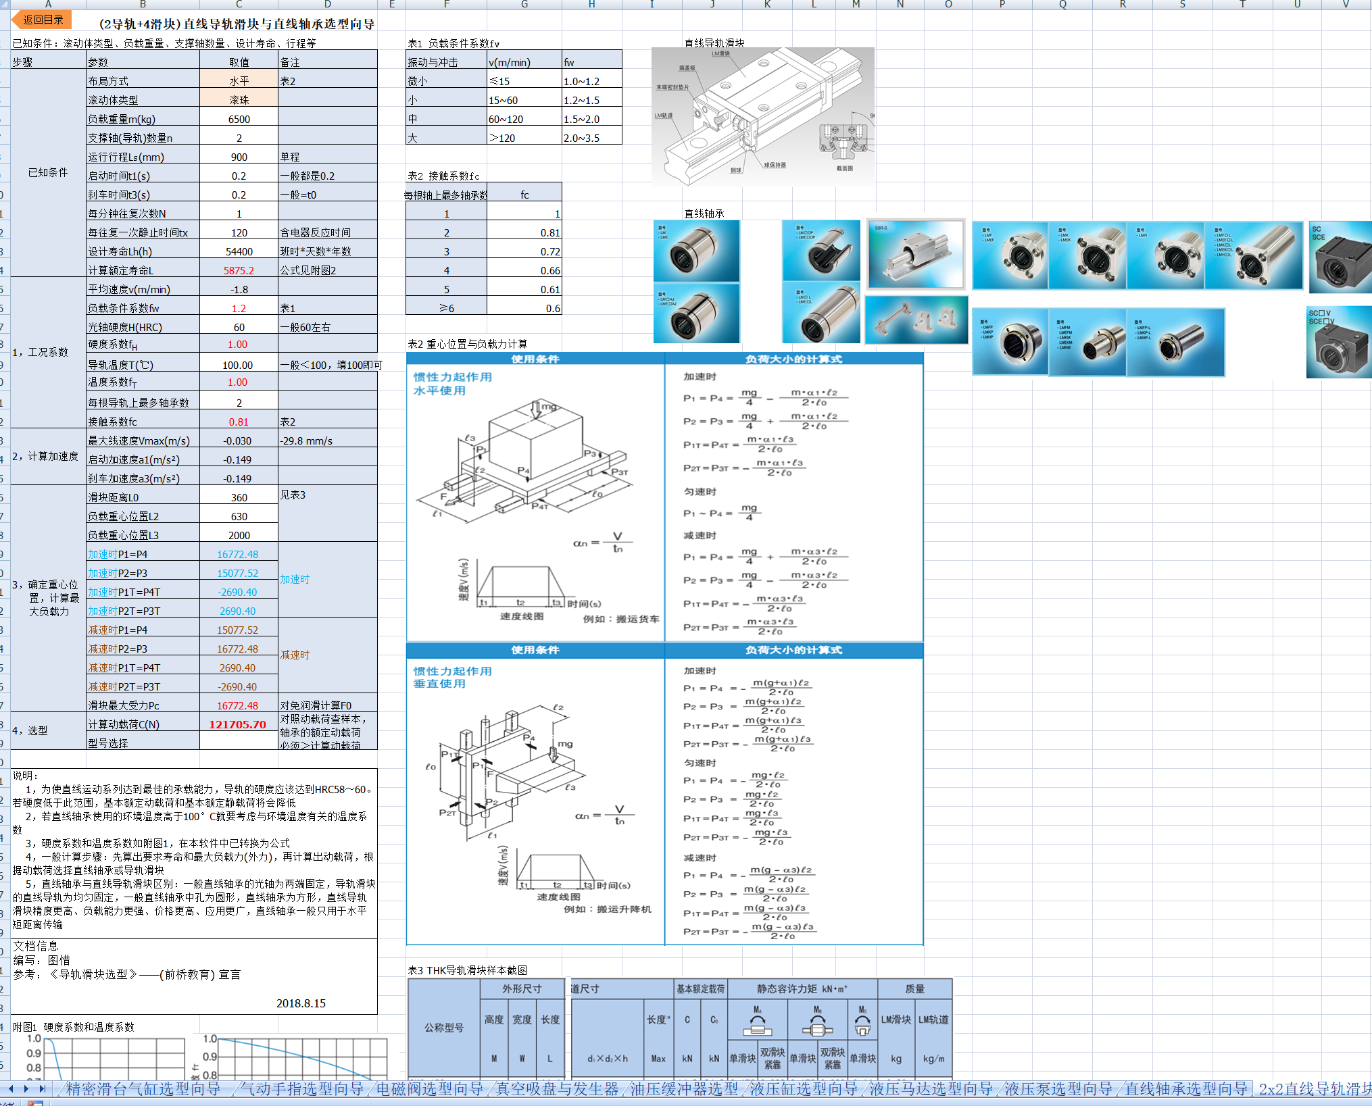Open the 精密滑台气缸选型向导 sheet tab

(x=143, y=1088)
